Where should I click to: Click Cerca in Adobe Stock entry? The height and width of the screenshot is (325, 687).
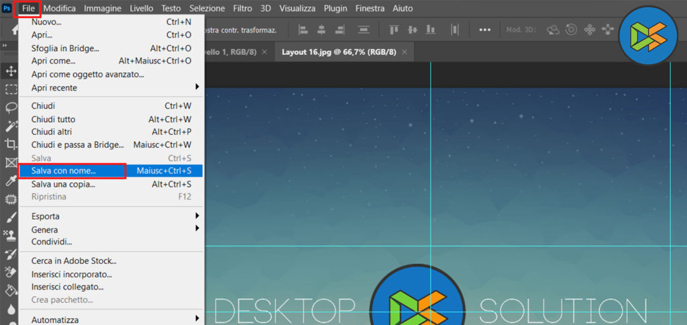pos(74,261)
